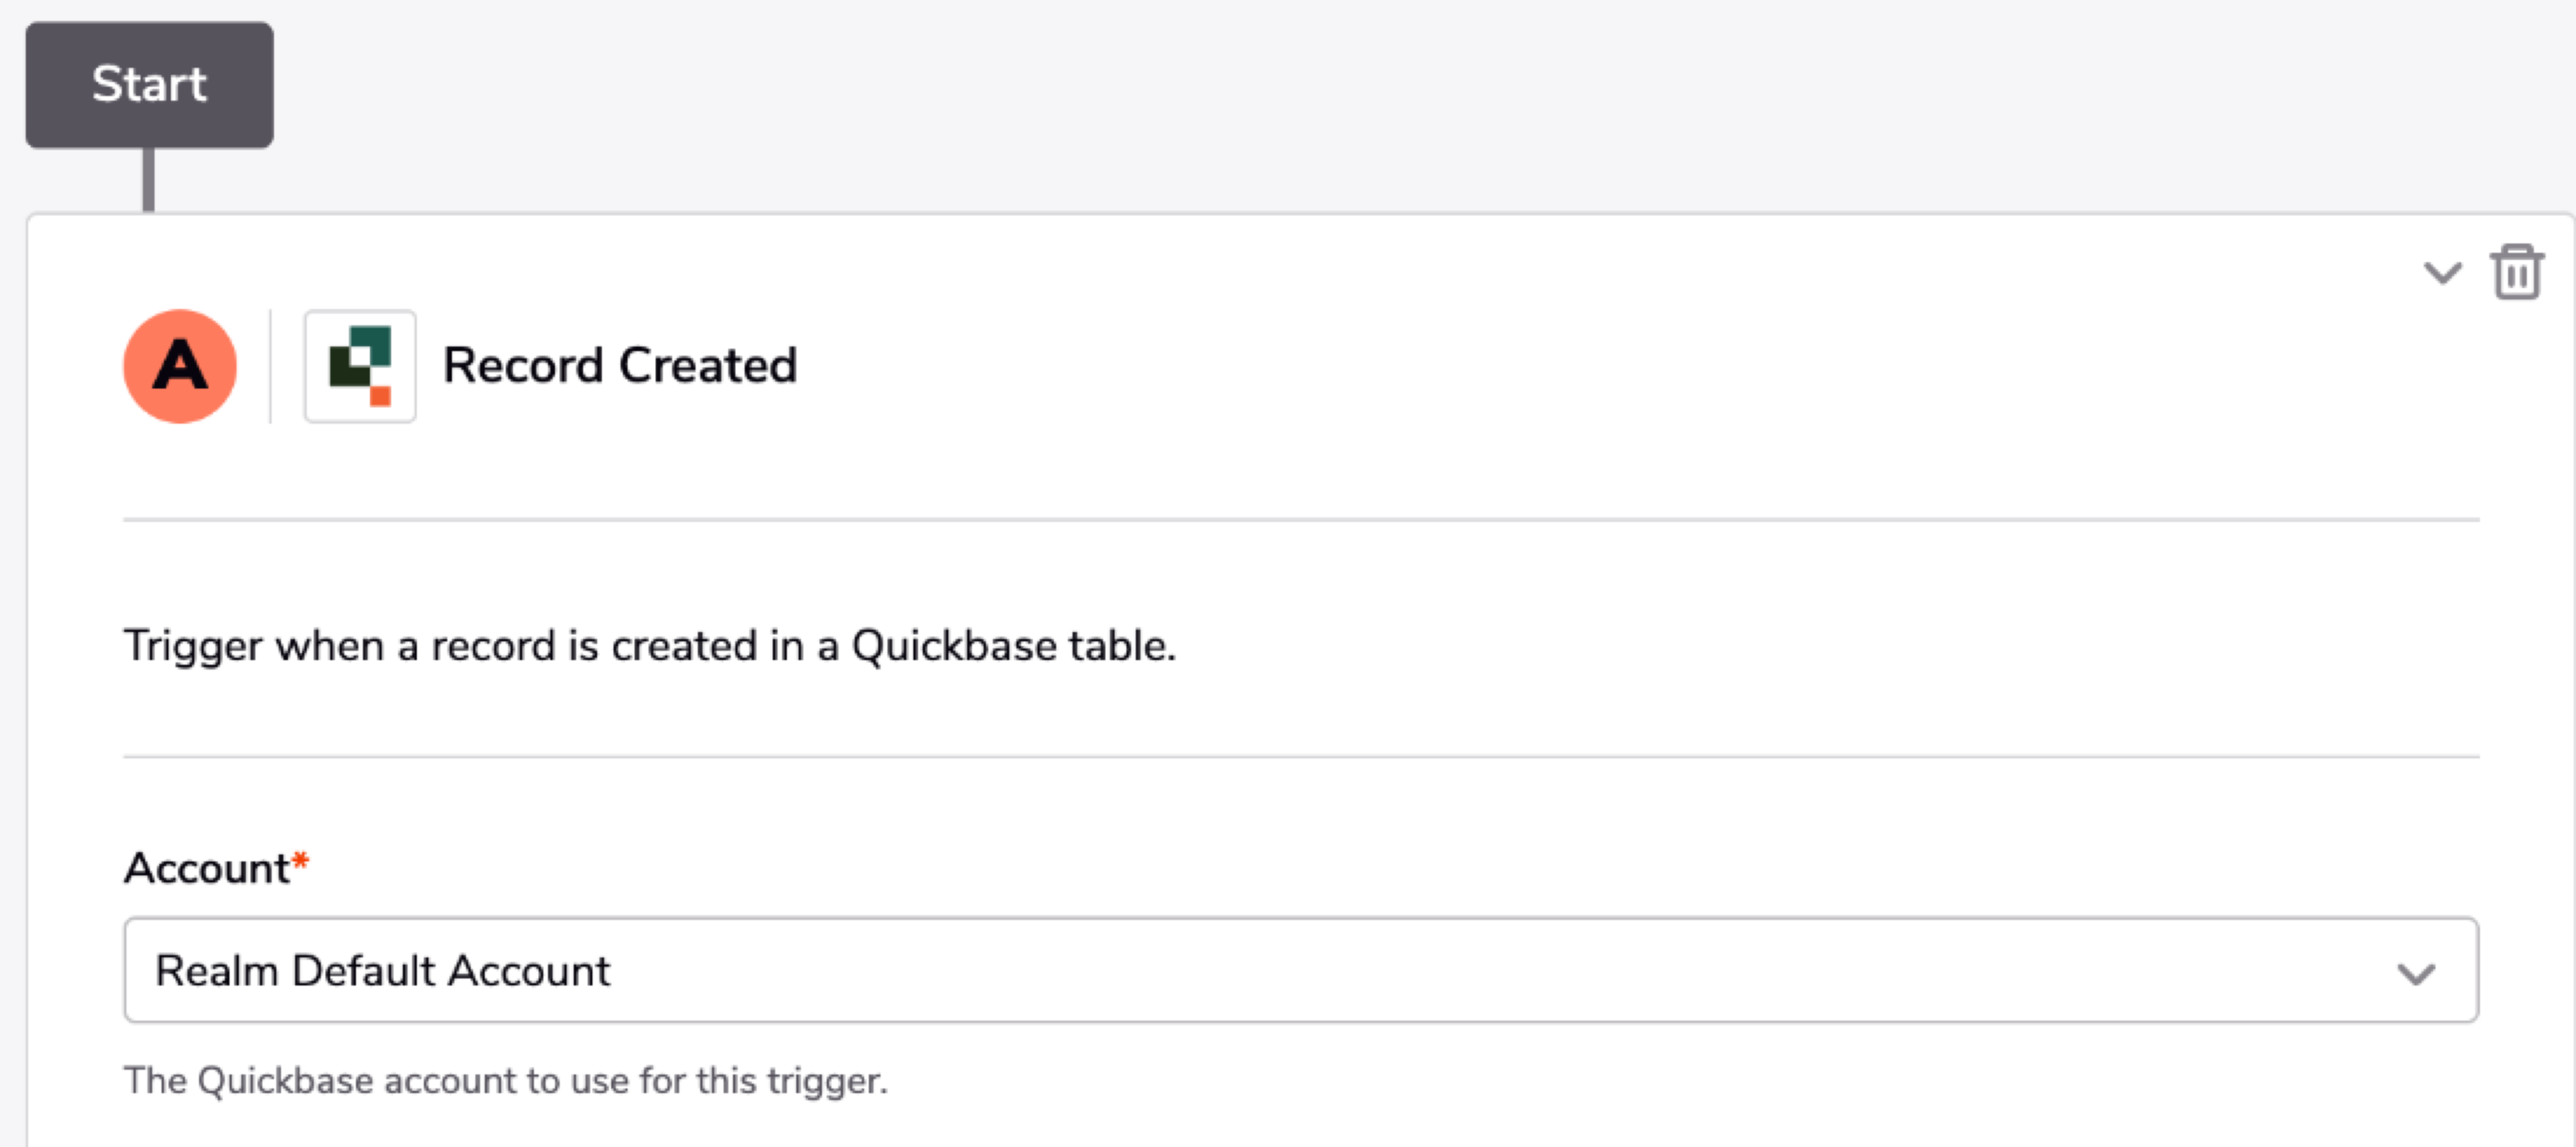Click the horizontal line under the trigger header
2576x1147 pixels.
coord(1301,519)
